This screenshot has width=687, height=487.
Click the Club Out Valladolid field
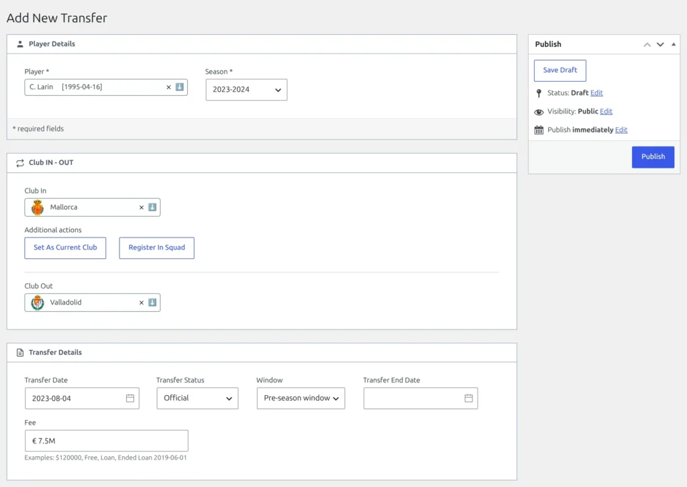[x=93, y=303]
